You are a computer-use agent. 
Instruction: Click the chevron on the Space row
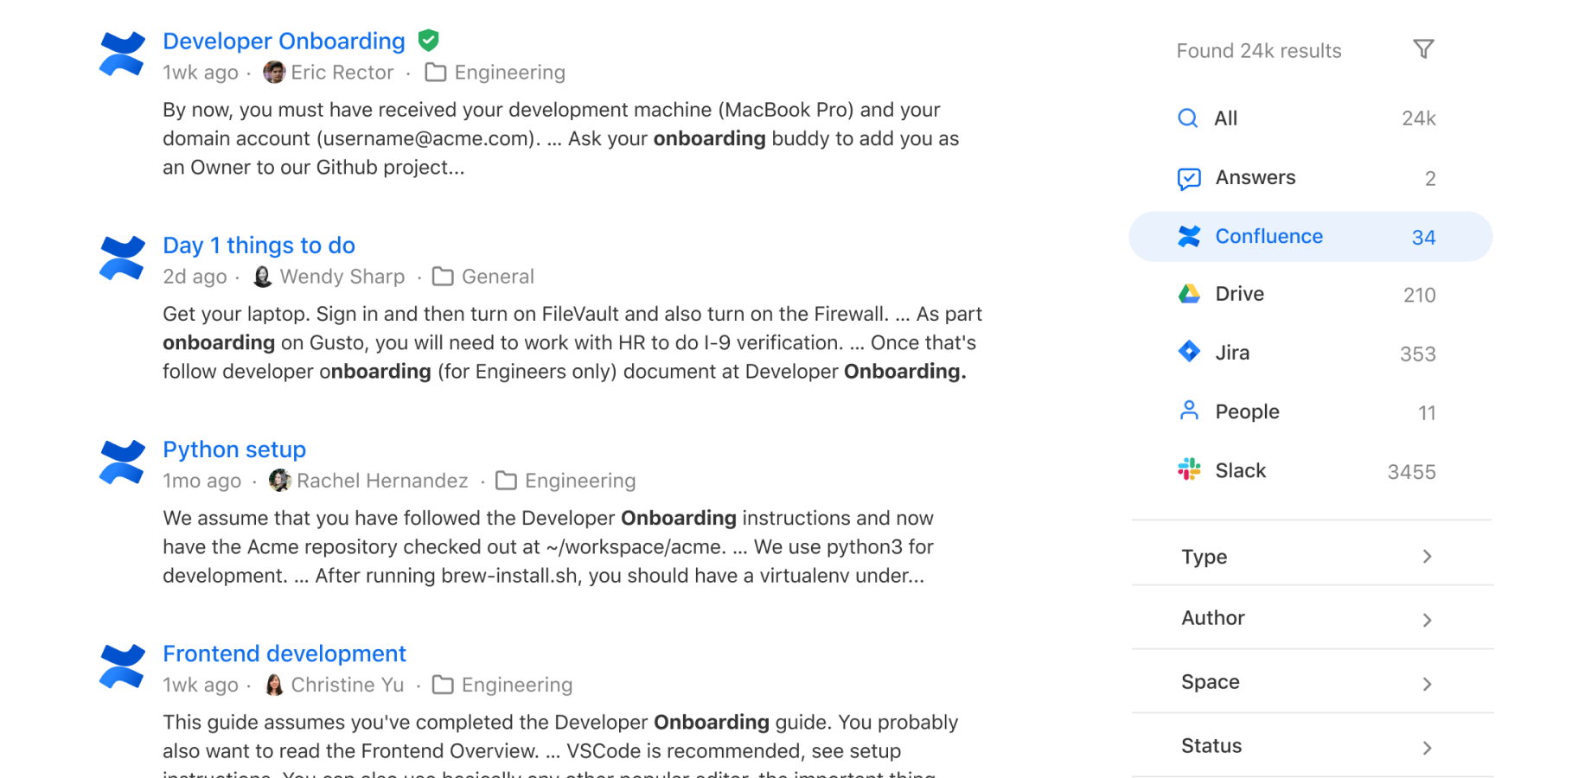[x=1428, y=684]
